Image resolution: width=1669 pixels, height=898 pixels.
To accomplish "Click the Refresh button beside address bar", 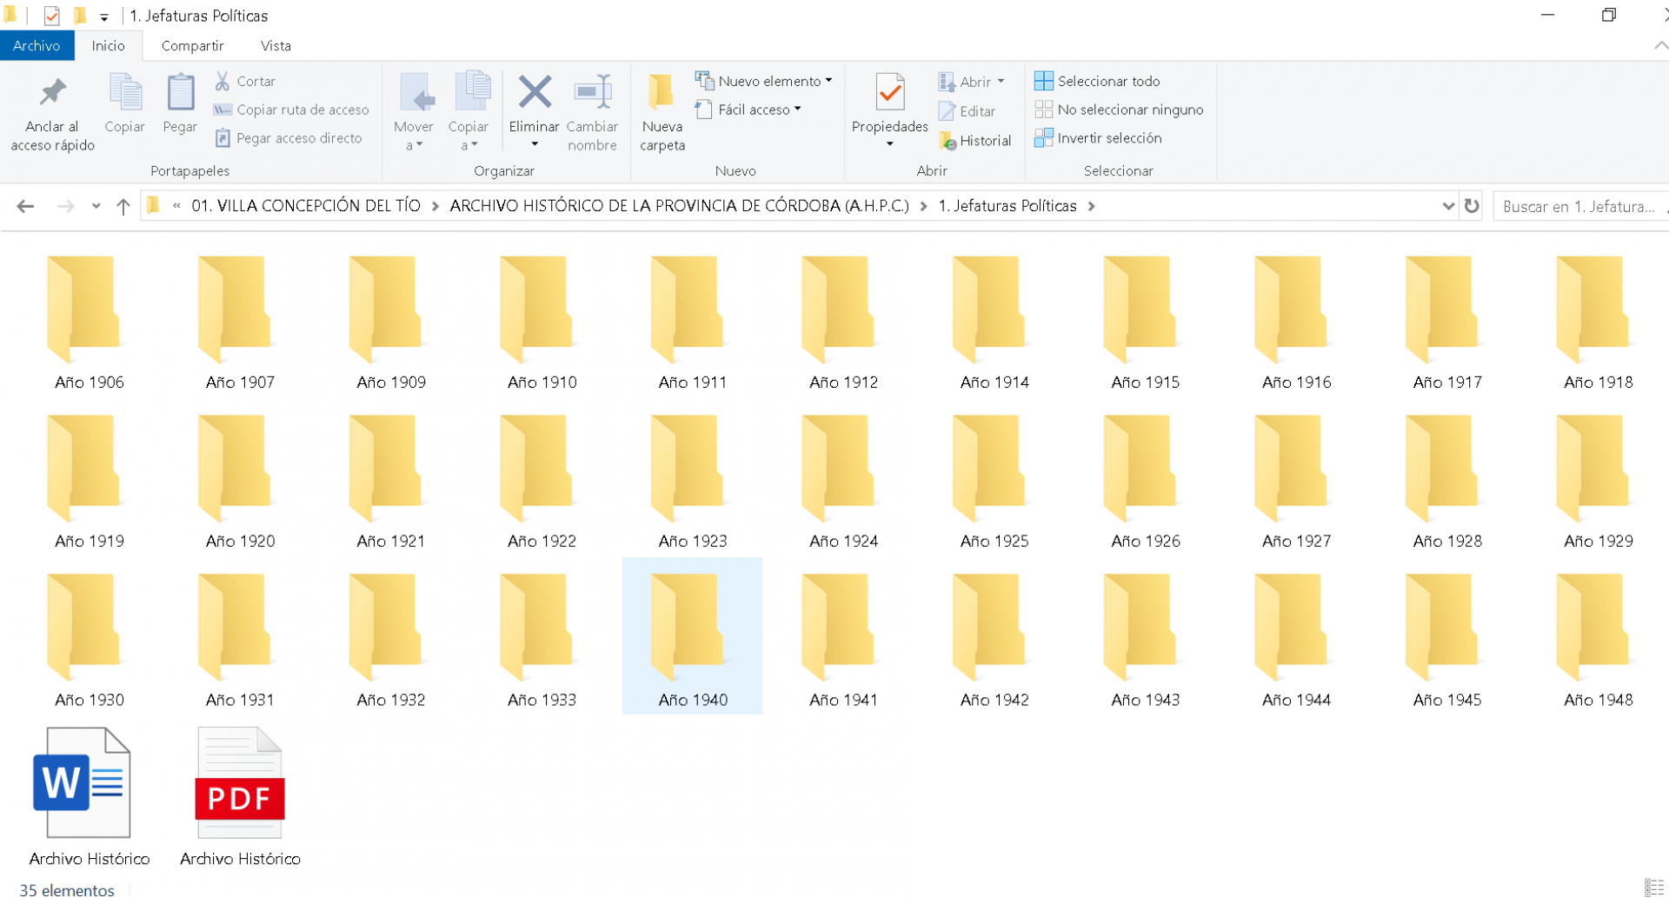I will [x=1472, y=206].
